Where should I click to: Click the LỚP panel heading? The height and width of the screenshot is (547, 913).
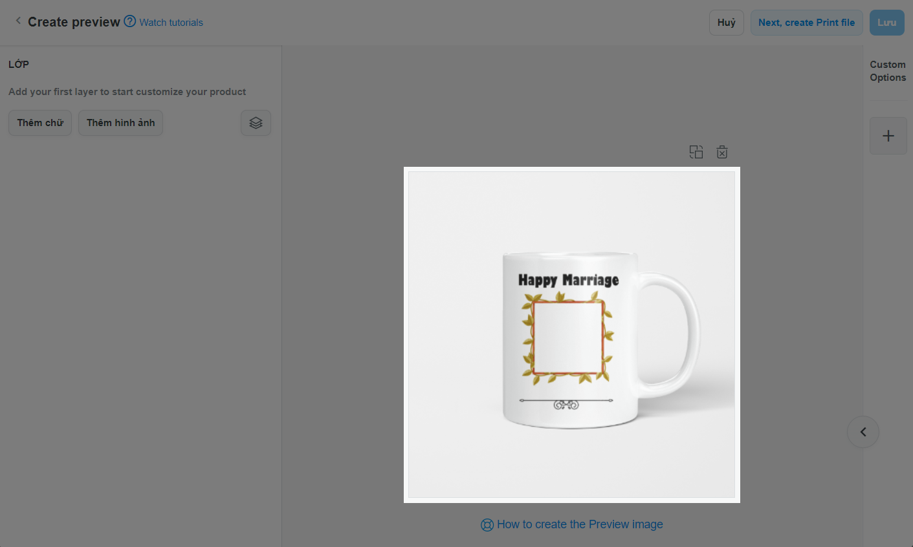(19, 64)
